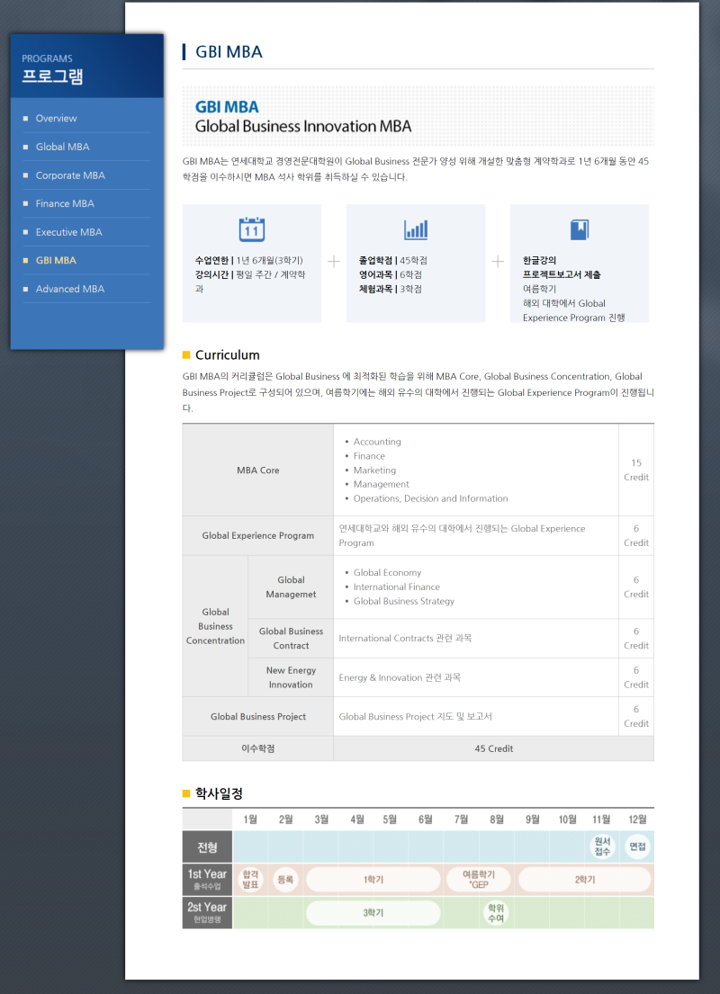Open Advanced MBA sidebar link
The image size is (720, 994).
point(70,289)
